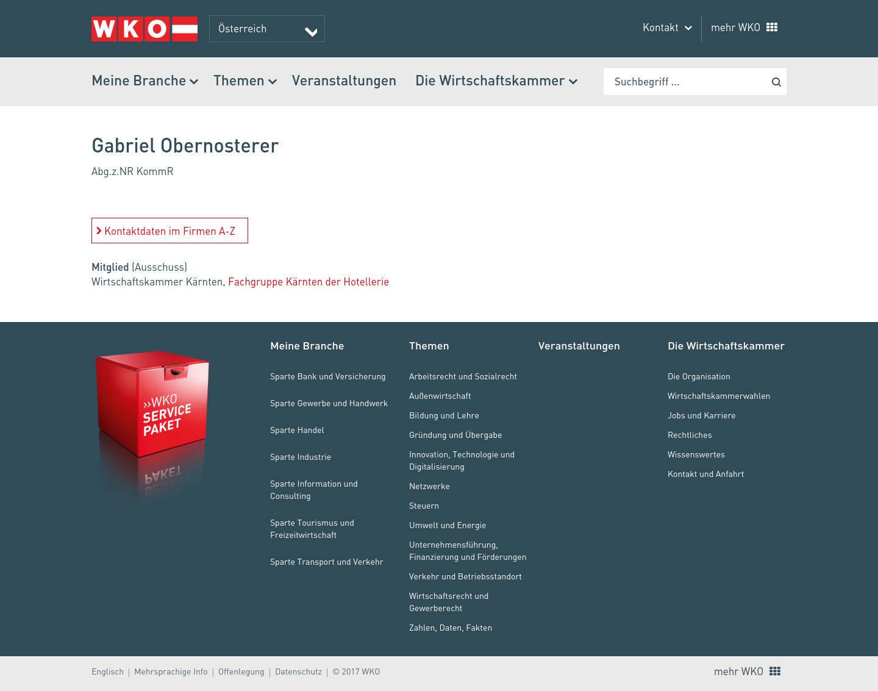Screen dimensions: 878x691
Task: Expand the Meine Branche navigation menu
Action: pos(145,81)
